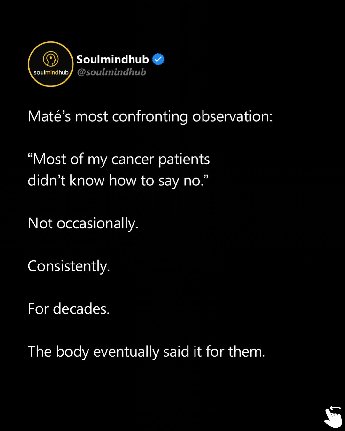This screenshot has height=431, width=345.
Task: Tap the blue verified badge
Action: click(x=158, y=59)
